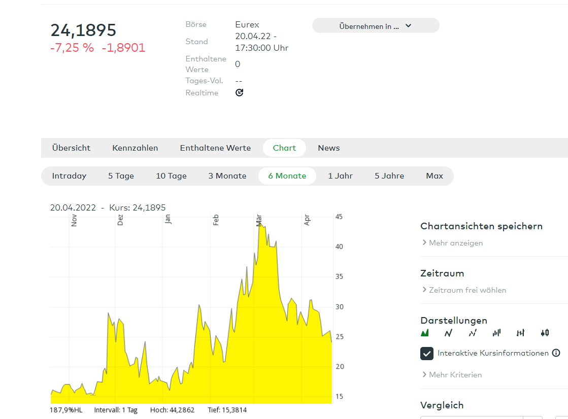Select the 1 Jahr time range
This screenshot has height=419, width=568.
(x=340, y=176)
